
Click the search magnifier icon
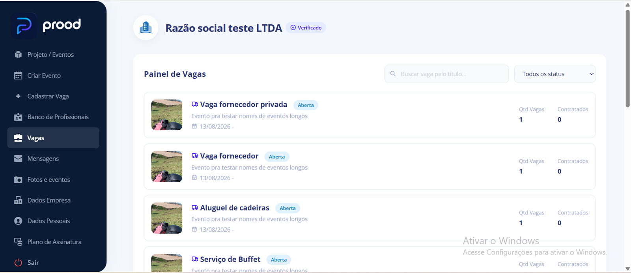click(x=393, y=74)
